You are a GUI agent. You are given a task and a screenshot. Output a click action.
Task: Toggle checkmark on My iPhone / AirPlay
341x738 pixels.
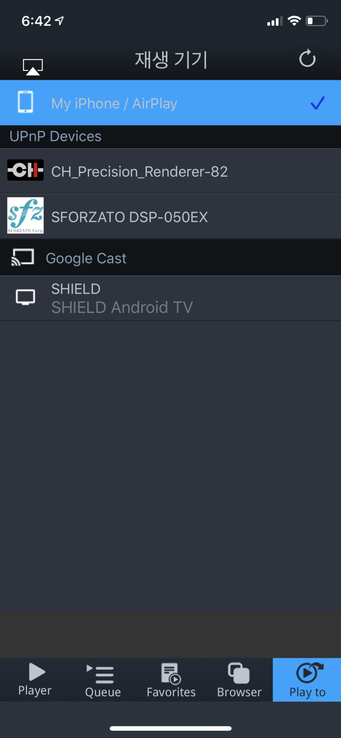pos(318,103)
